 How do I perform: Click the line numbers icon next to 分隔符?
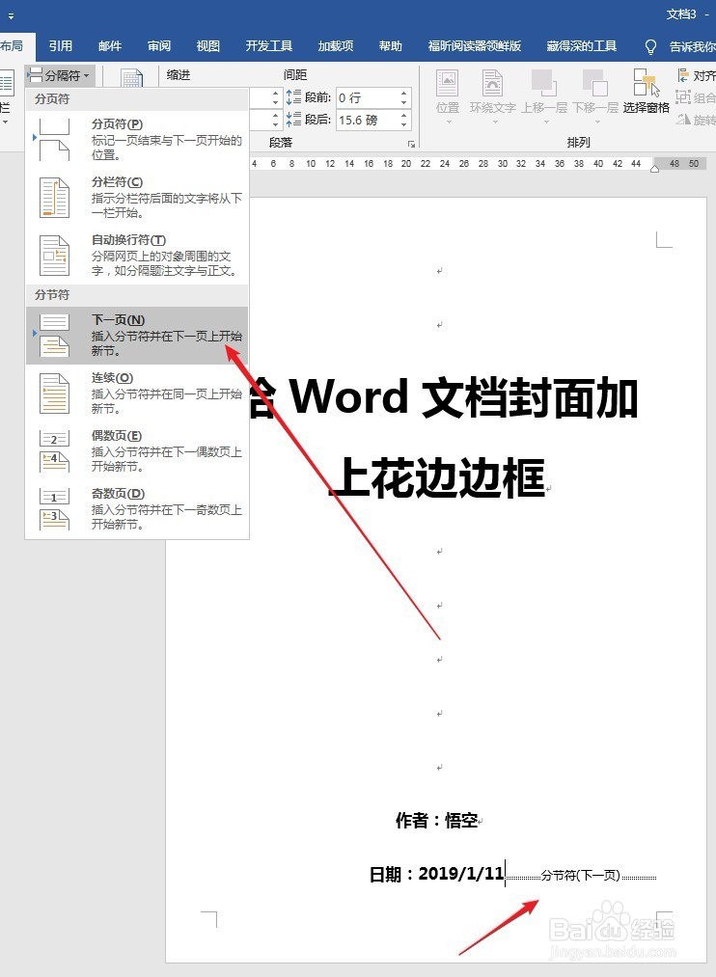point(131,77)
